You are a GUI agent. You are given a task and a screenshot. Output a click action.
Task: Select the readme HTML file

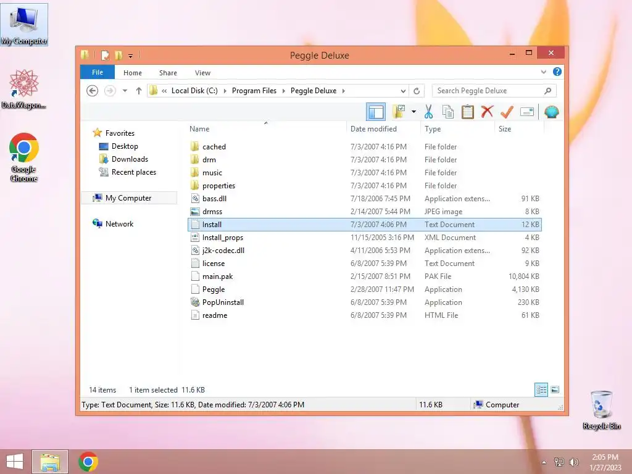pos(364,315)
